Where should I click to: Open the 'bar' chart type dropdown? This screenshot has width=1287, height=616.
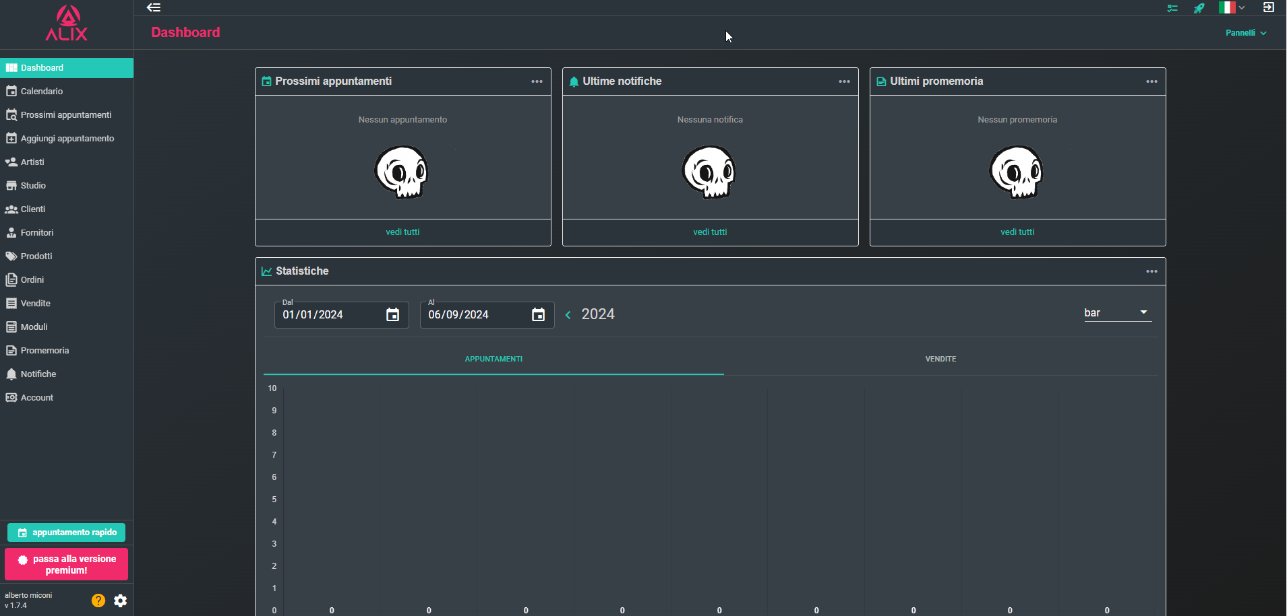click(x=1117, y=313)
